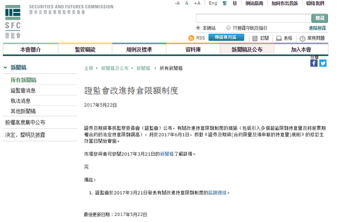Open 規則及標準 menu tab
Screen dimensions: 339x222
click(x=139, y=49)
